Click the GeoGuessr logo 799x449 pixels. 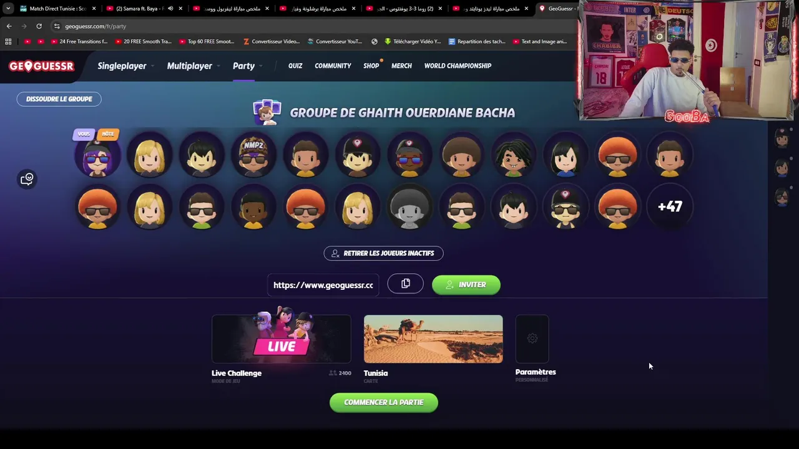point(42,66)
